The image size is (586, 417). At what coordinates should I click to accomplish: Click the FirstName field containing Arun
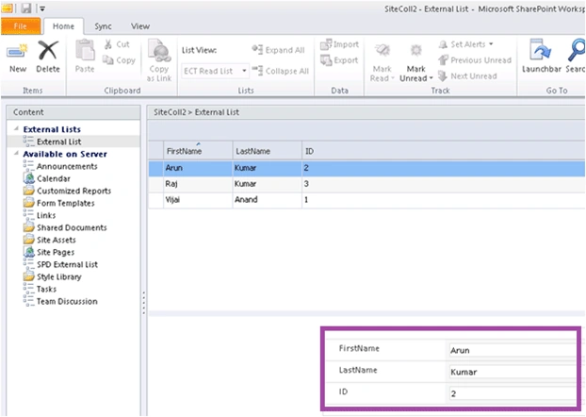[x=512, y=350]
